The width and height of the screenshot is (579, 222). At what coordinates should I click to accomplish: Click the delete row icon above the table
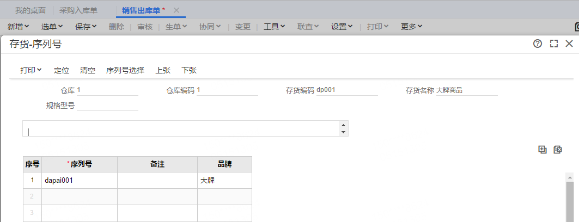[x=558, y=149]
